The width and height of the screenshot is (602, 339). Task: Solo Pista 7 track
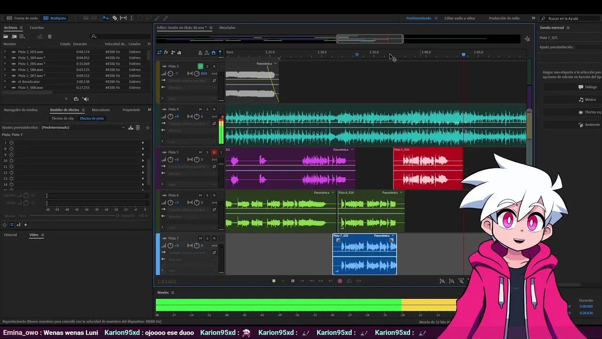tap(207, 238)
